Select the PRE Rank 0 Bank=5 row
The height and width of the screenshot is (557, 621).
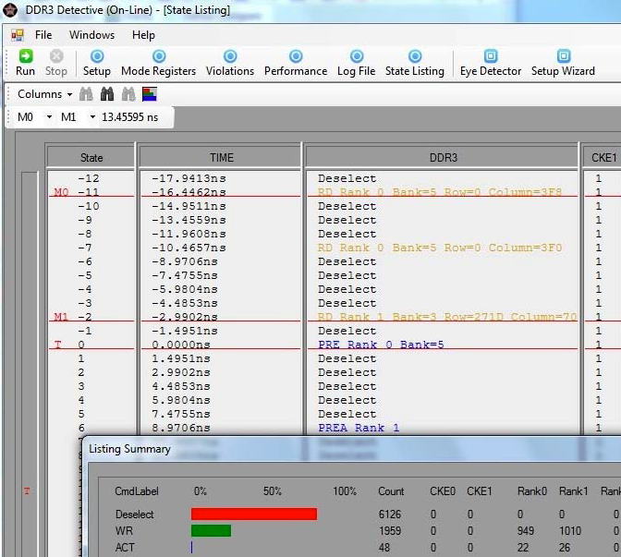point(381,345)
